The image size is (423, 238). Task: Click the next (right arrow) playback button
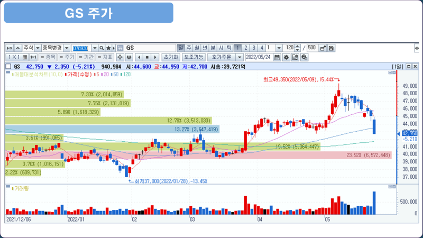coord(155,57)
